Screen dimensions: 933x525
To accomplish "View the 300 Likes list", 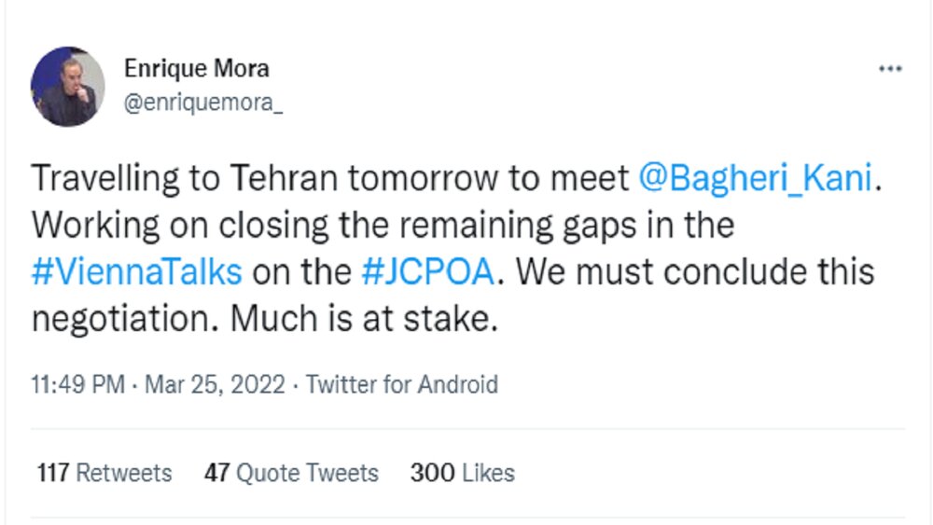I will [x=462, y=473].
